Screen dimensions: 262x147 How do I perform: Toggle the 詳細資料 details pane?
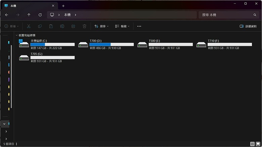pyautogui.click(x=248, y=26)
